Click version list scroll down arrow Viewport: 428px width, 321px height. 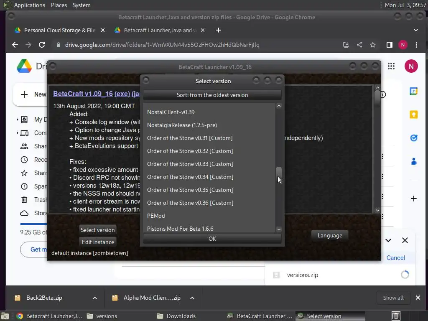point(279,229)
